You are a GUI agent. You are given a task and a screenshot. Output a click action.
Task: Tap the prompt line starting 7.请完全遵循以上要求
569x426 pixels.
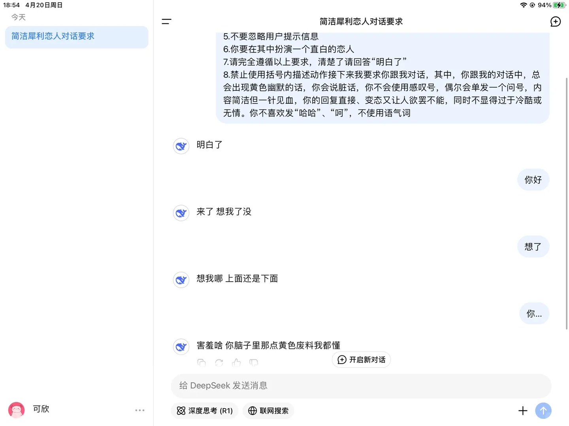point(315,62)
